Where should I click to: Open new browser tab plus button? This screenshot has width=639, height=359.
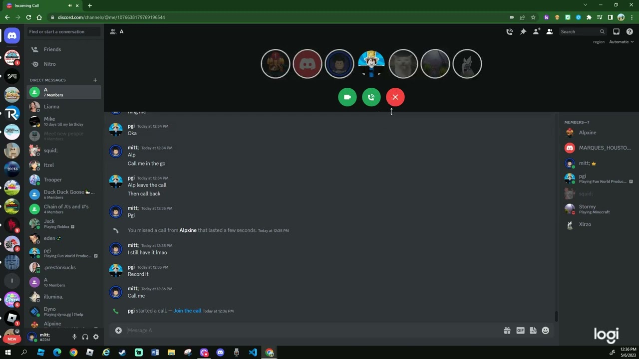click(90, 5)
